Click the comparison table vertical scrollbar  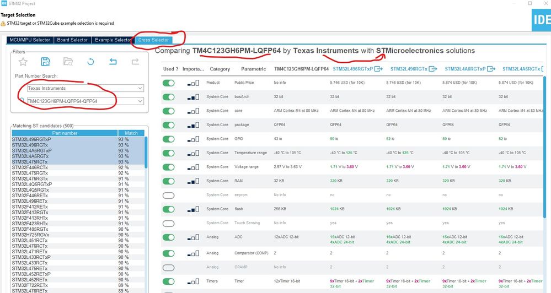[545, 148]
